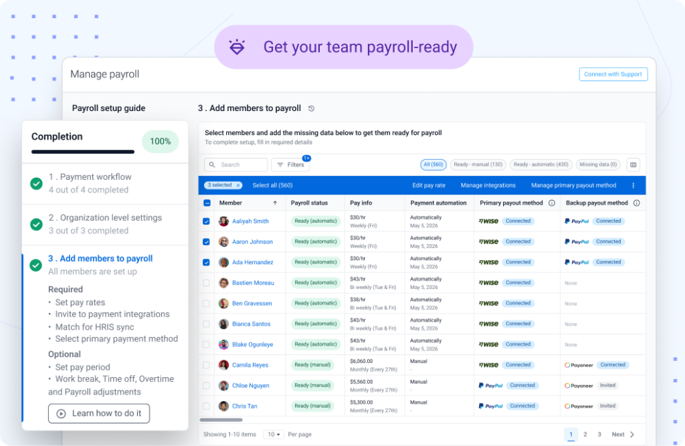
Task: Click Edit pay rate action
Action: [x=429, y=185]
